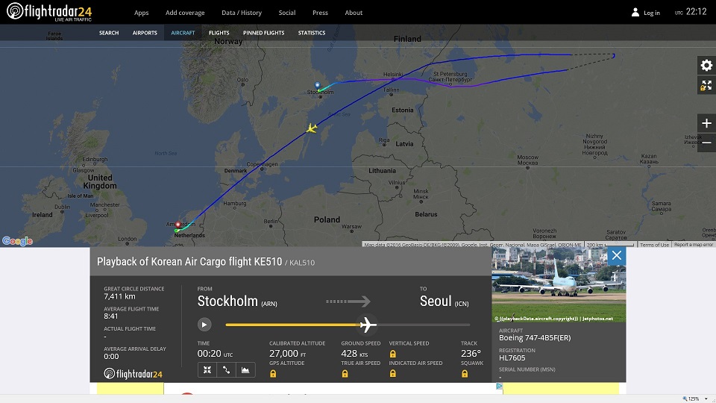Open the Pinned Flights tab
Image resolution: width=716 pixels, height=403 pixels.
point(263,33)
